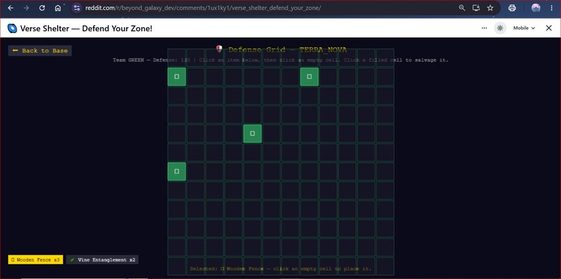561x279 pixels.
Task: Click the printer icon in browser toolbar
Action: coord(512,8)
